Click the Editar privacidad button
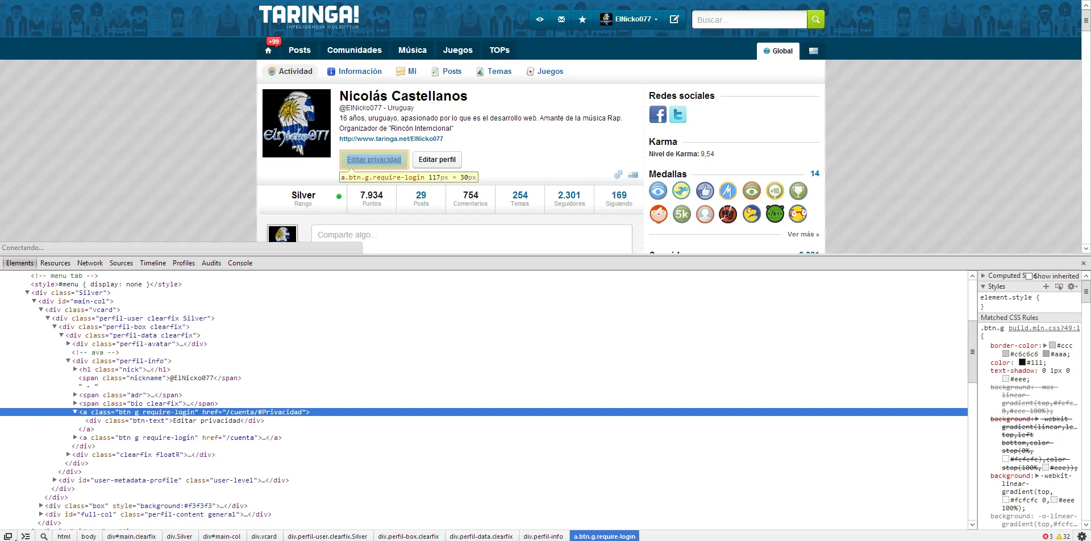1091x541 pixels. [x=374, y=160]
